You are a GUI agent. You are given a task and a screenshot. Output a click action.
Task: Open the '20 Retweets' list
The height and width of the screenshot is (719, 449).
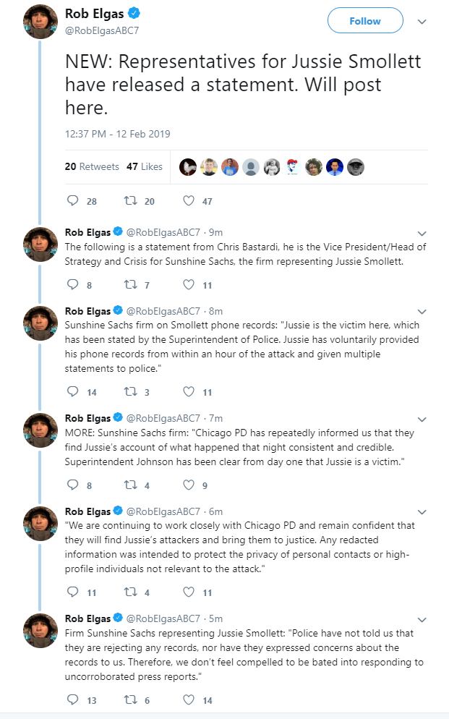coord(92,166)
